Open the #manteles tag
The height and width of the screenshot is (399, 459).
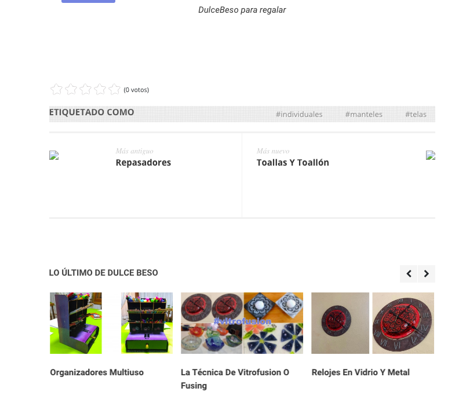[364, 115]
